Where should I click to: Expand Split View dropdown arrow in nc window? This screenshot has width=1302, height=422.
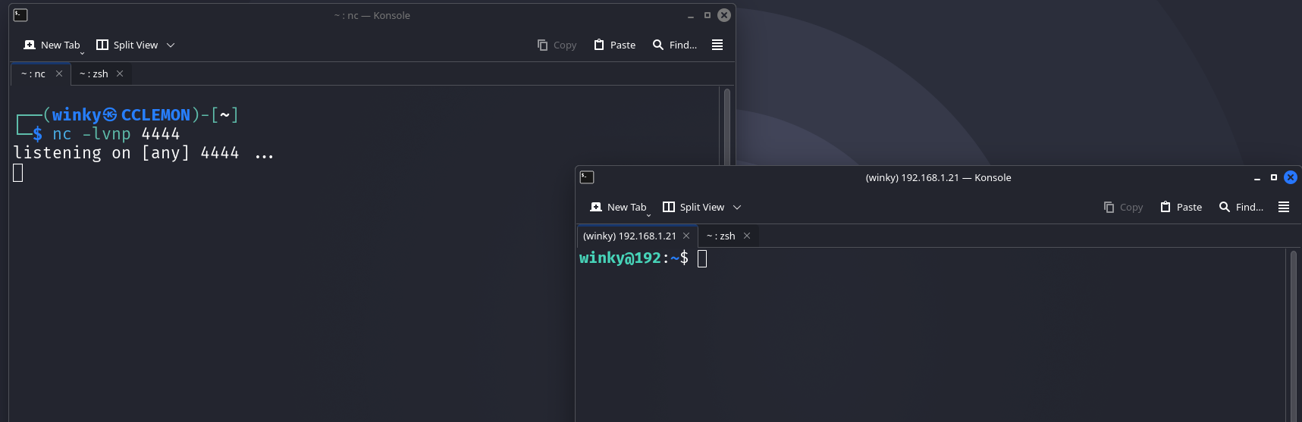coord(171,45)
